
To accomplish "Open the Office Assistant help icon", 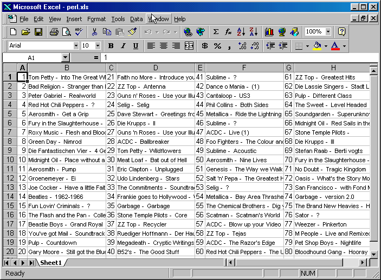I will click(341, 32).
